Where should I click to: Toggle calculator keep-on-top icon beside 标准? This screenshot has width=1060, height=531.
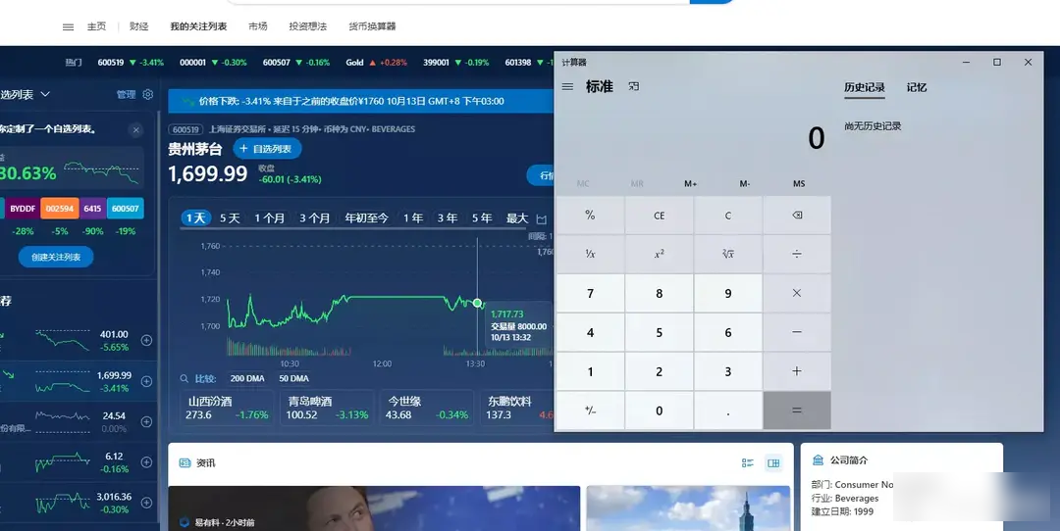(633, 86)
